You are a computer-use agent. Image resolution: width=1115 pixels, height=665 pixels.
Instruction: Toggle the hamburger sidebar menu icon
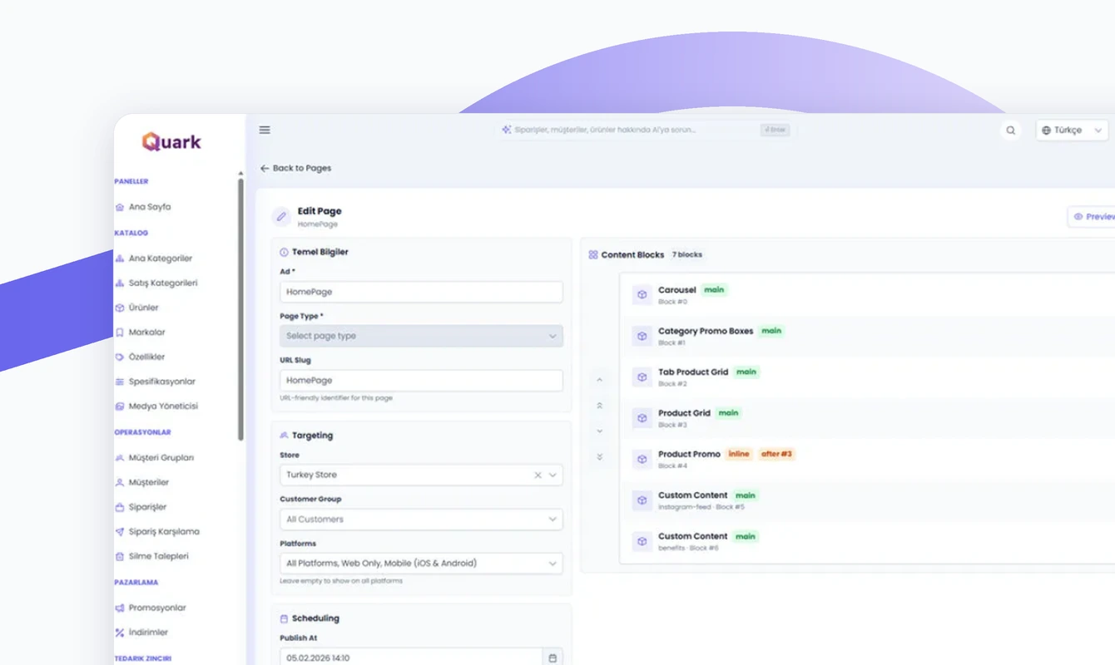tap(265, 130)
